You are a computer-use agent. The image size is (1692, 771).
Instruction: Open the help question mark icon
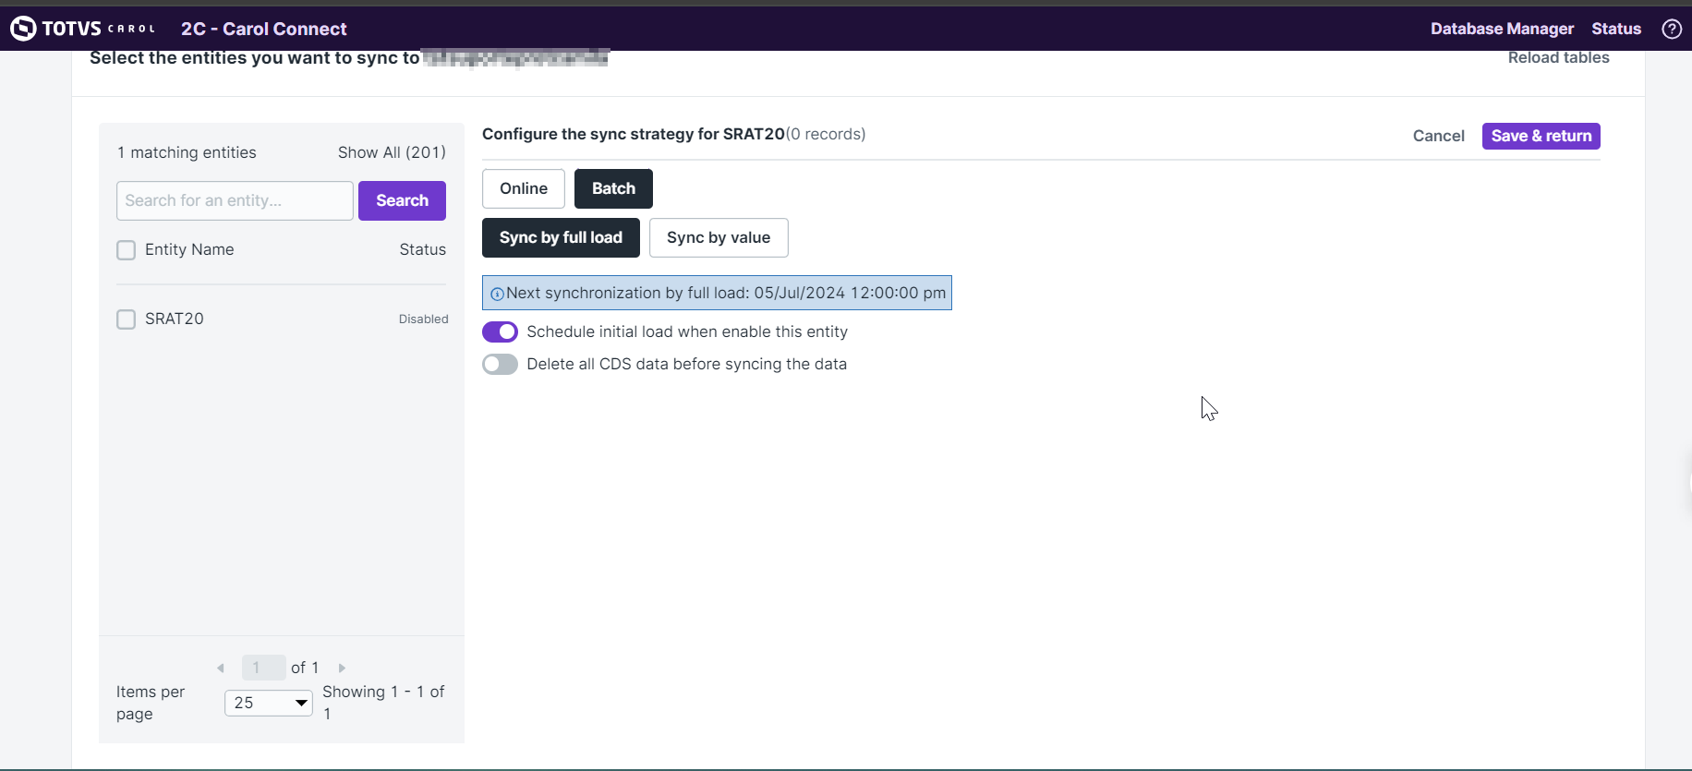pyautogui.click(x=1671, y=29)
